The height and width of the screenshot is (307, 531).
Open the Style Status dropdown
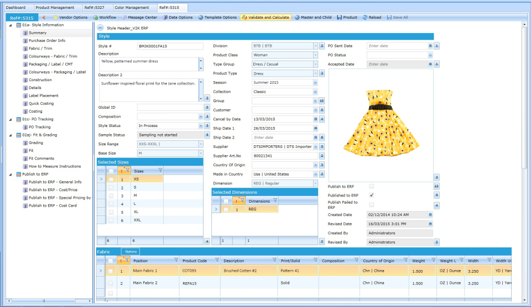point(200,125)
